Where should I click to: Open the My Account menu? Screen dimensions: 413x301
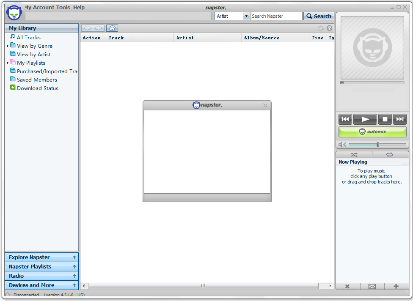click(x=39, y=7)
